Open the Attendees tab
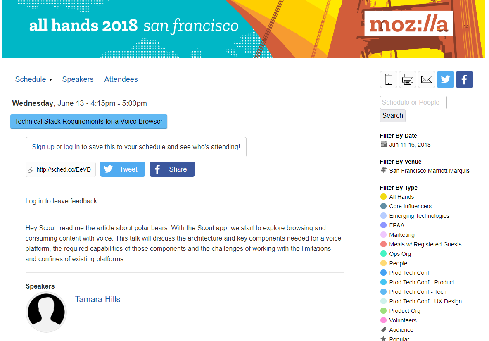The image size is (489, 341). click(x=121, y=79)
